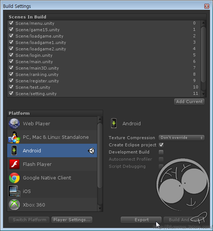
Task: Select the Scene/register.unity file name
Action: pyautogui.click(x=37, y=81)
